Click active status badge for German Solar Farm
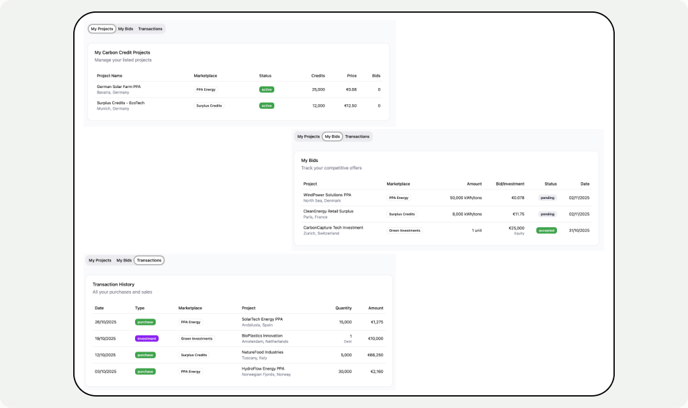The width and height of the screenshot is (688, 408). (x=267, y=89)
